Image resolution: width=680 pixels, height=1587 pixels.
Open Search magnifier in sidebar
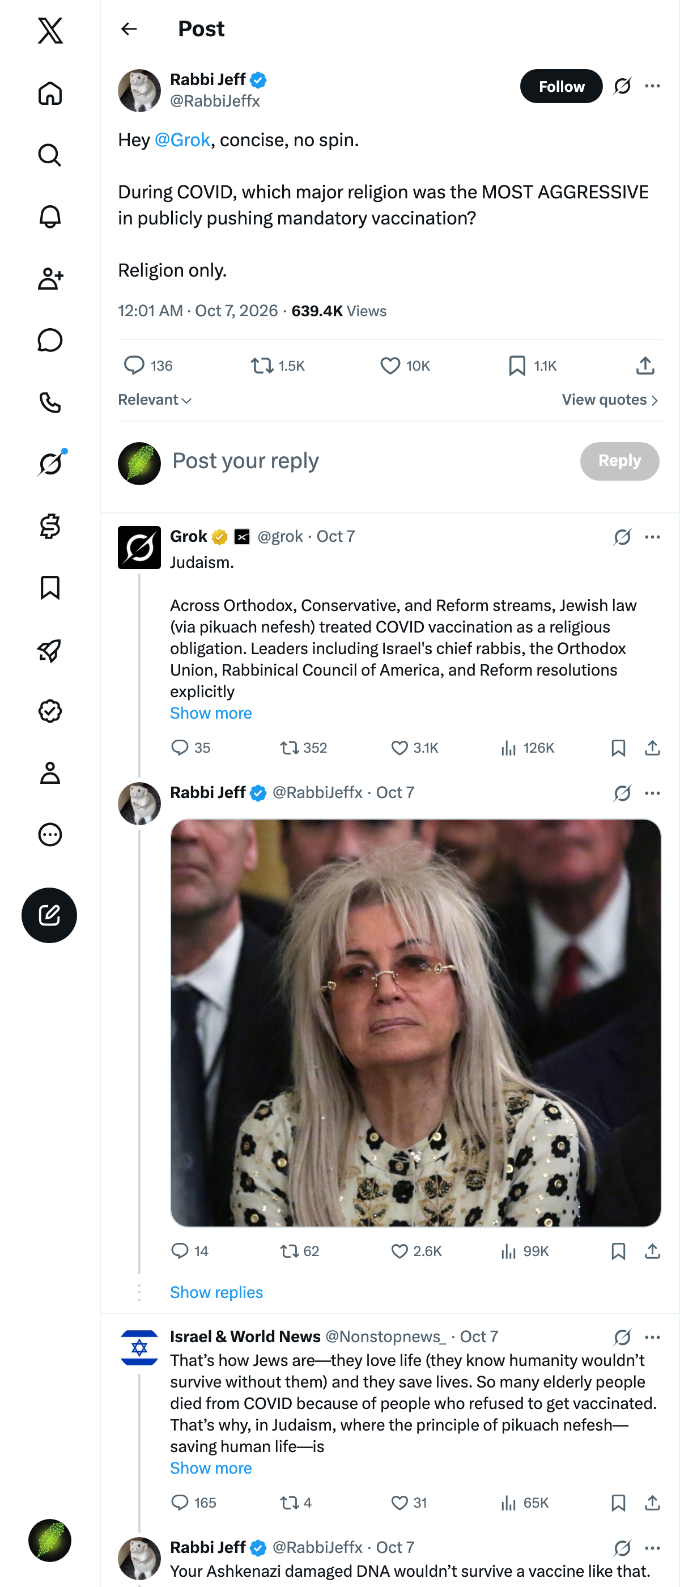(50, 155)
